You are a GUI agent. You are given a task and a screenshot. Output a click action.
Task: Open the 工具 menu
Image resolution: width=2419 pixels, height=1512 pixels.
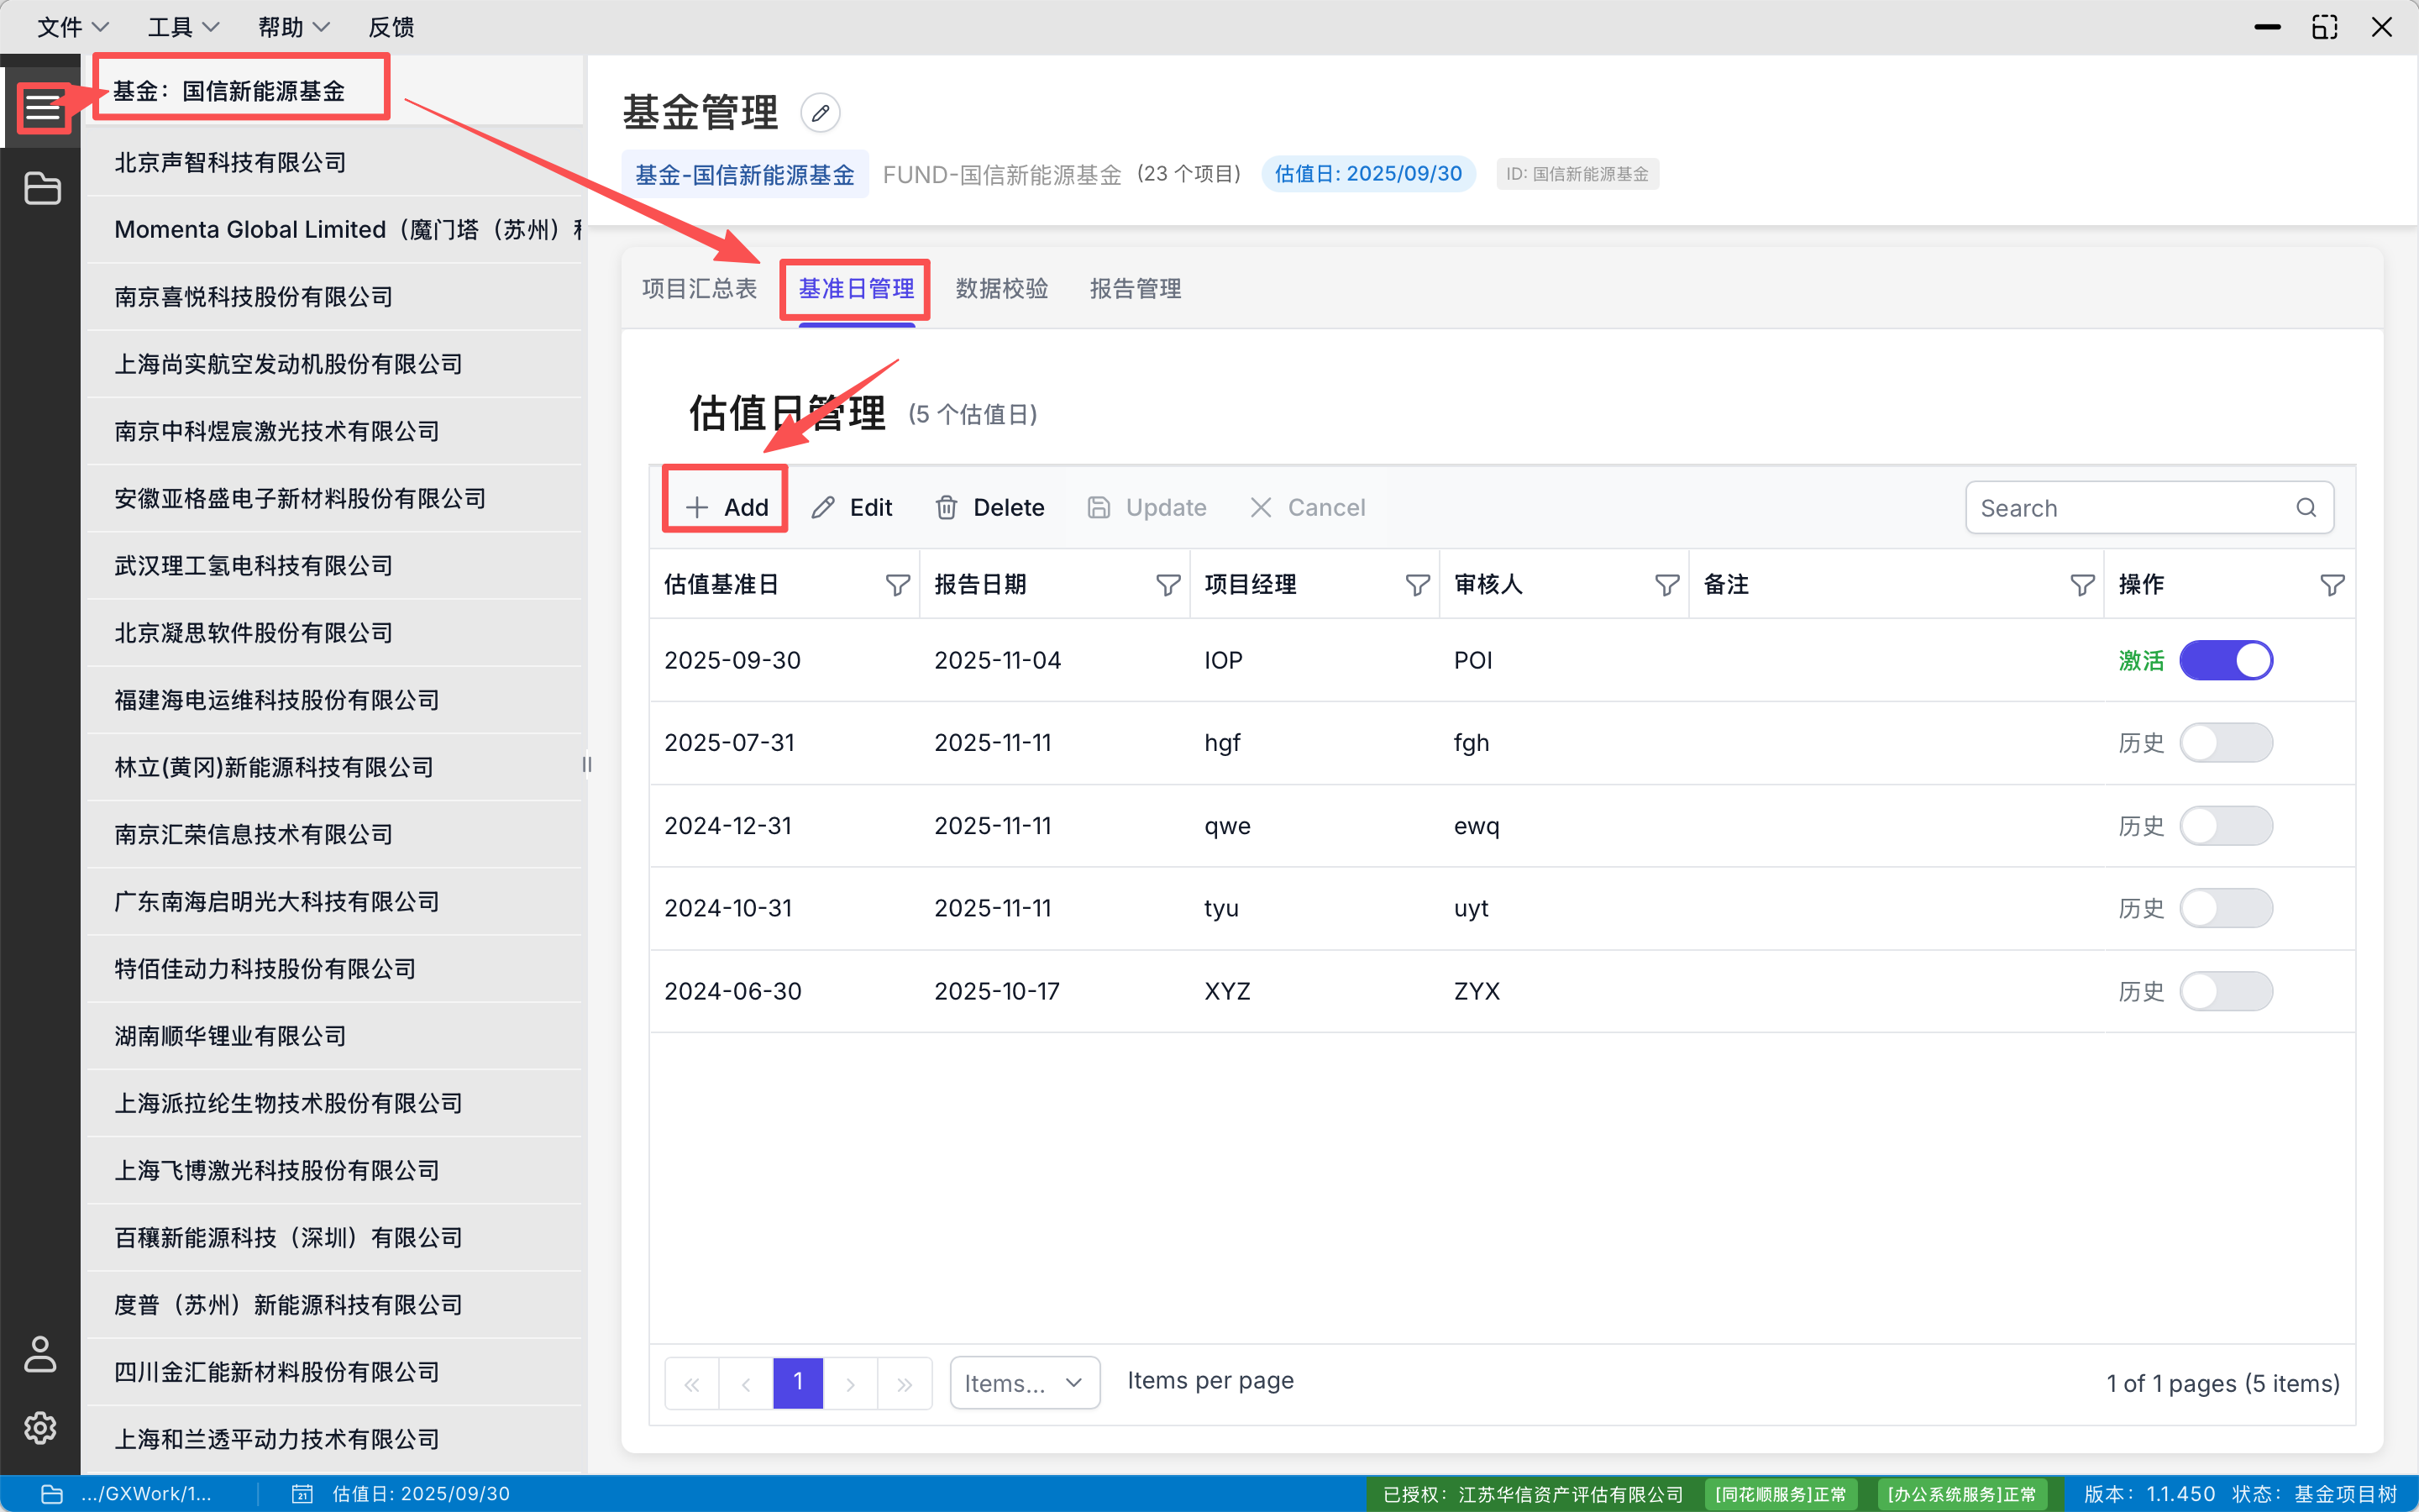click(183, 27)
